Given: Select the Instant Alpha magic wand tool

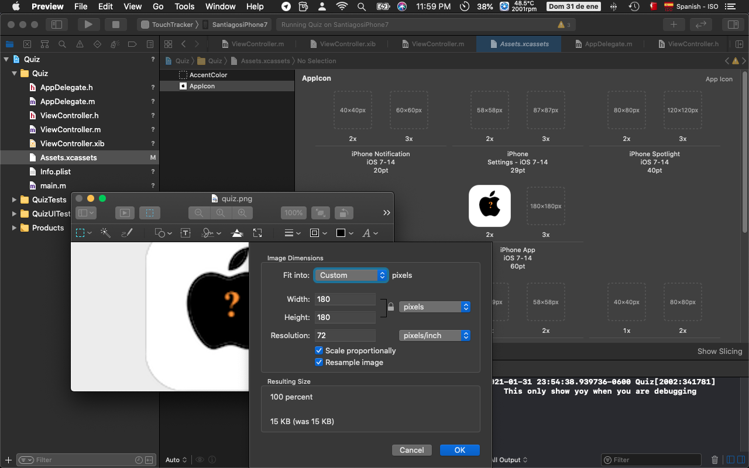Looking at the screenshot, I should click(105, 233).
